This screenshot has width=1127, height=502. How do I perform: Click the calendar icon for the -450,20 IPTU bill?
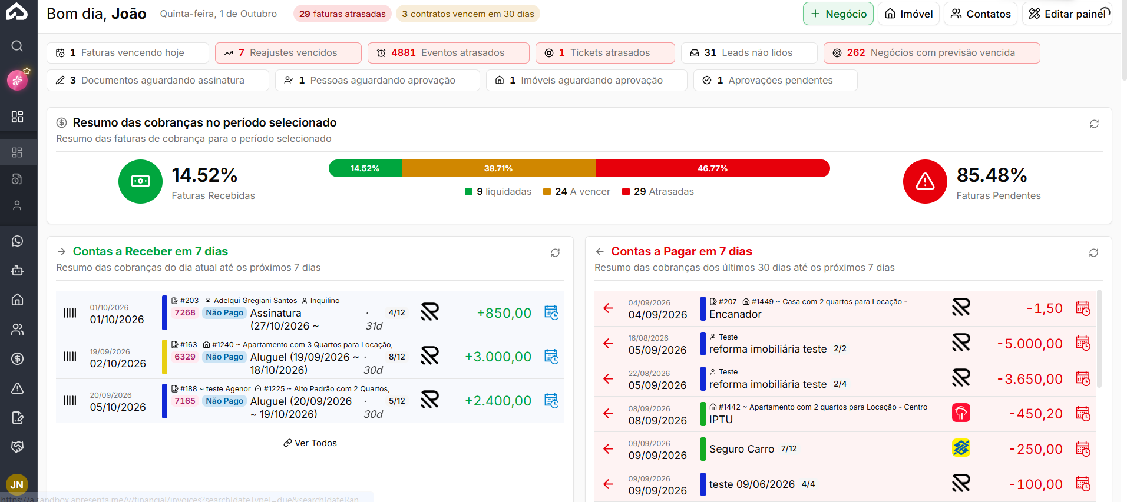1083,414
